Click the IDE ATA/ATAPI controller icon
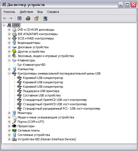The width and height of the screenshot is (138, 151). [14, 34]
